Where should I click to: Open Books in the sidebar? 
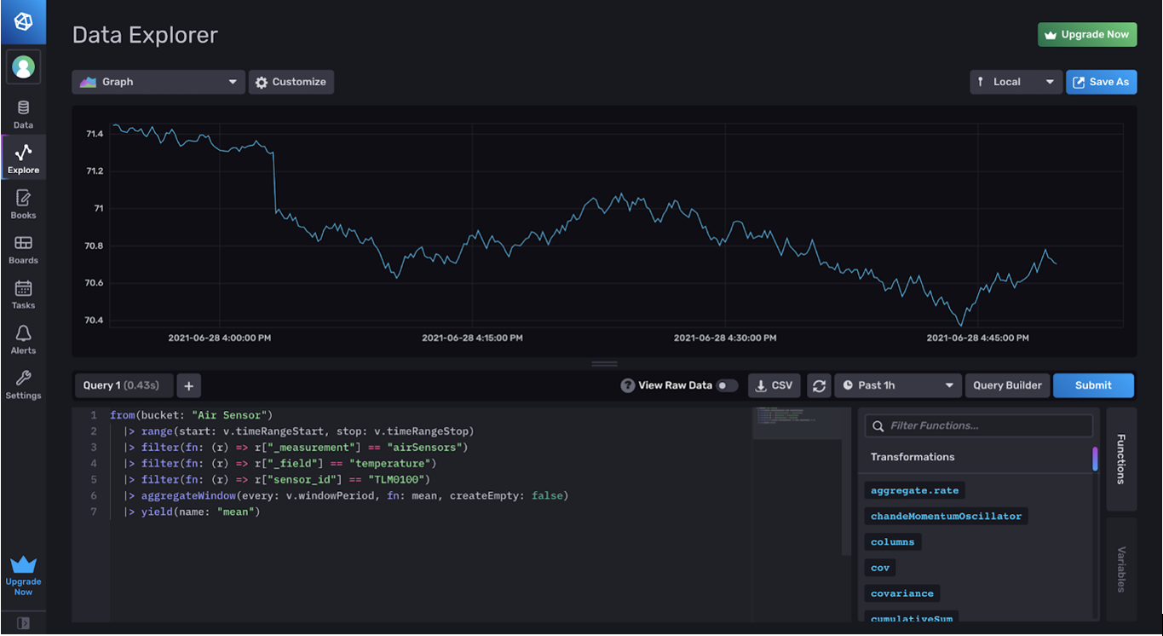pyautogui.click(x=23, y=205)
